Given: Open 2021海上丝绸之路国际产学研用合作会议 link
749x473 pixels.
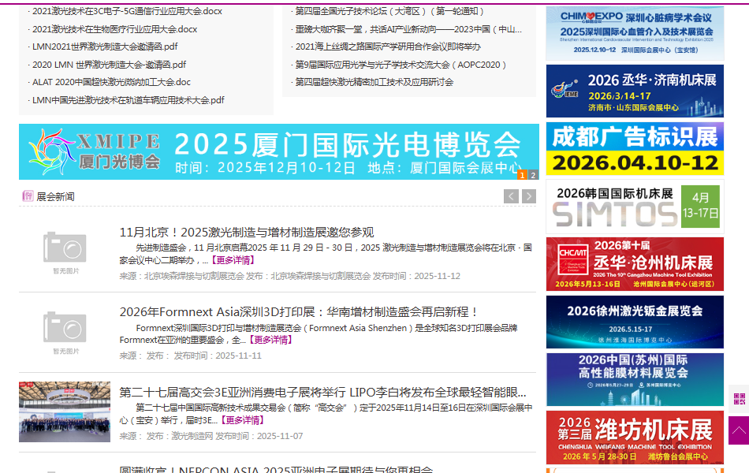Looking at the screenshot, I should 388,47.
